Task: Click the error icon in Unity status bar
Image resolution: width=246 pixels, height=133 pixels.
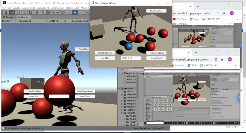Action: 3,128
